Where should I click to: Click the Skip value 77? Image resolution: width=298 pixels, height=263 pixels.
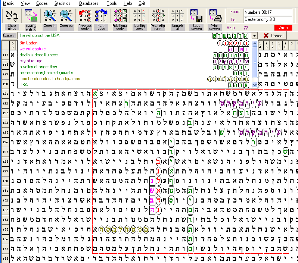pos(246,28)
